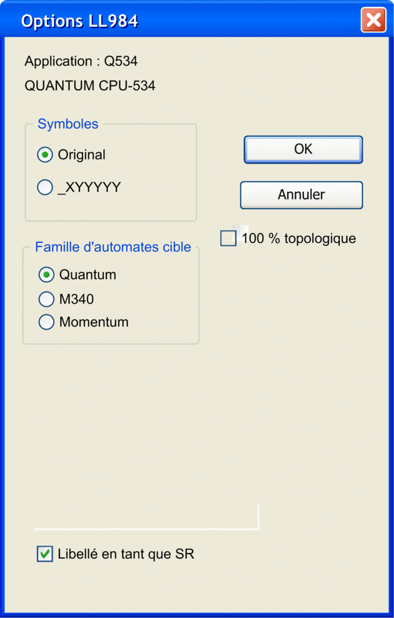Click the Famille d'automates cible heading
394x618 pixels.
113,247
